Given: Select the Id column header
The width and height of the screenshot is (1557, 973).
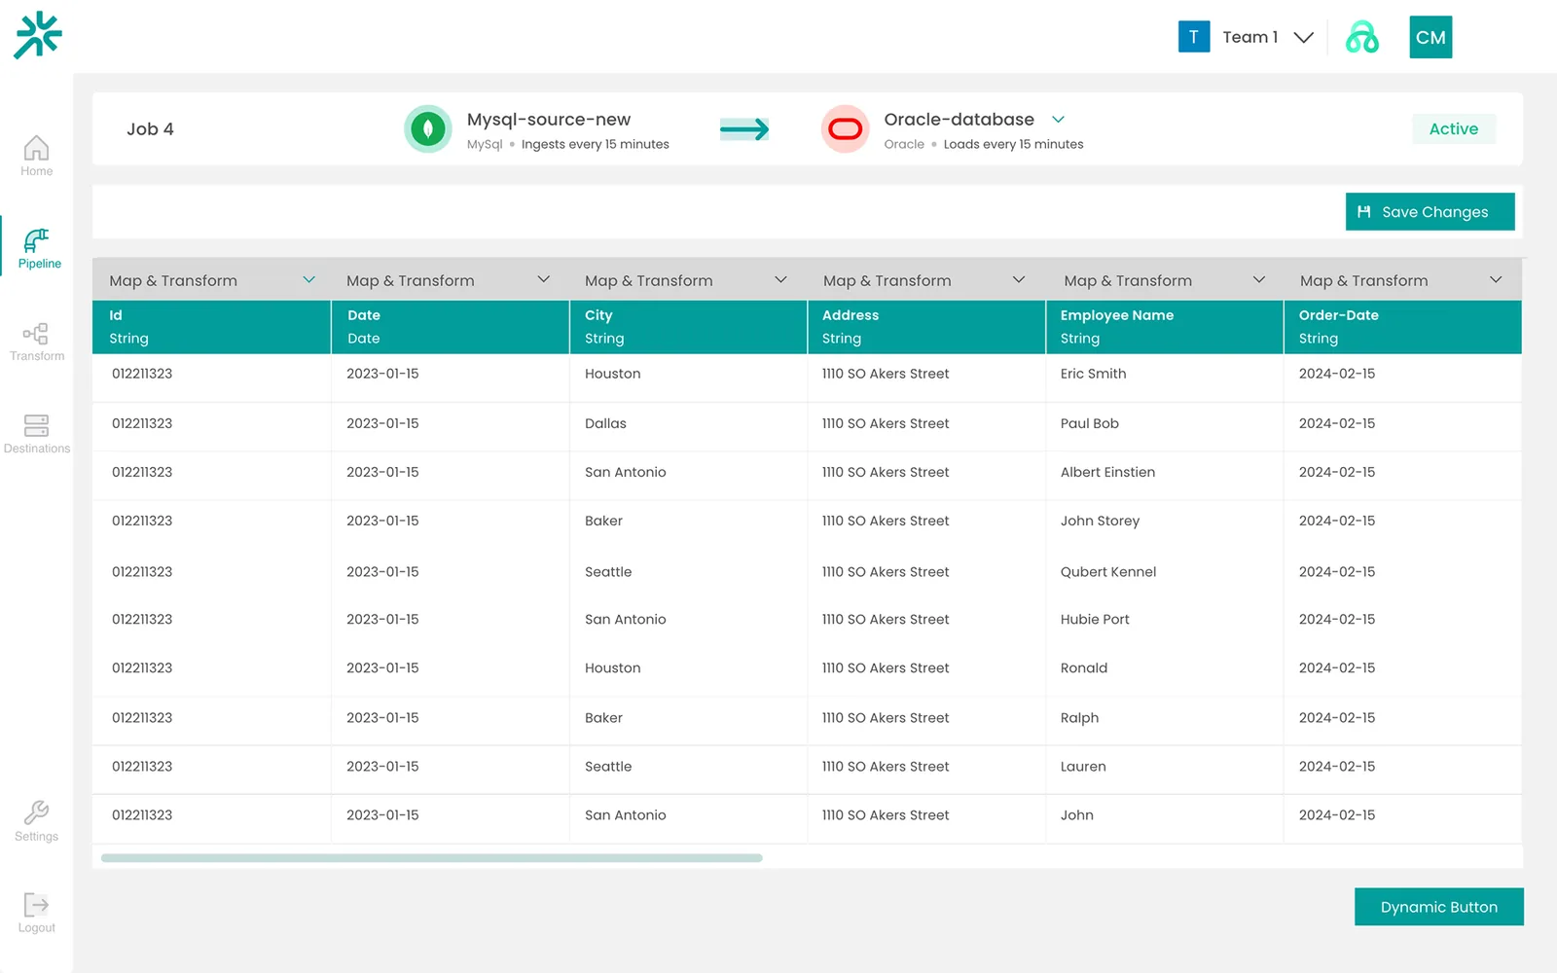Looking at the screenshot, I should click(x=211, y=327).
